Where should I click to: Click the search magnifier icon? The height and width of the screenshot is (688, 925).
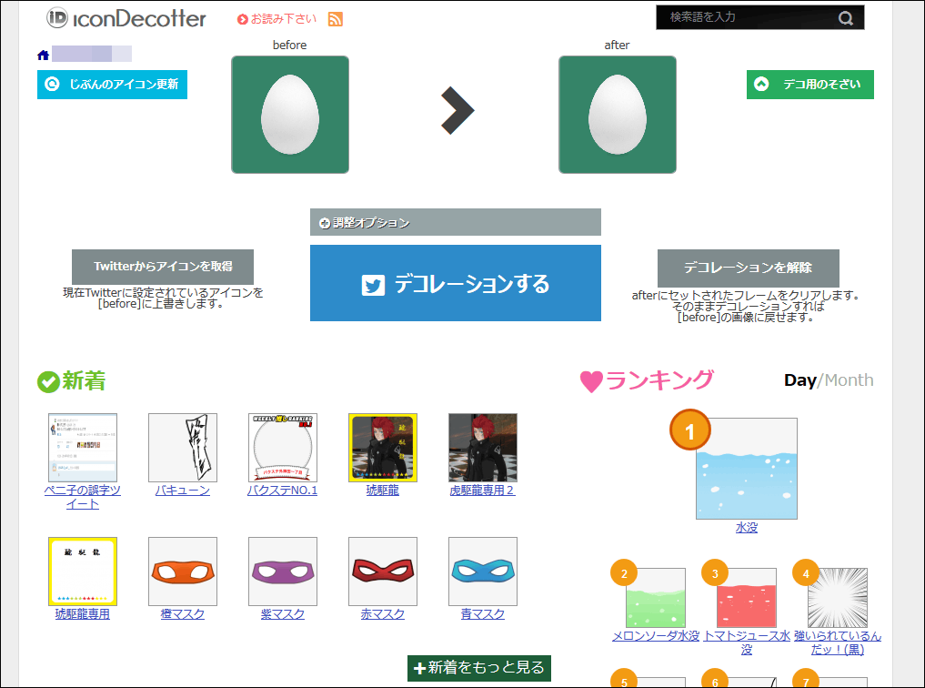tap(845, 17)
